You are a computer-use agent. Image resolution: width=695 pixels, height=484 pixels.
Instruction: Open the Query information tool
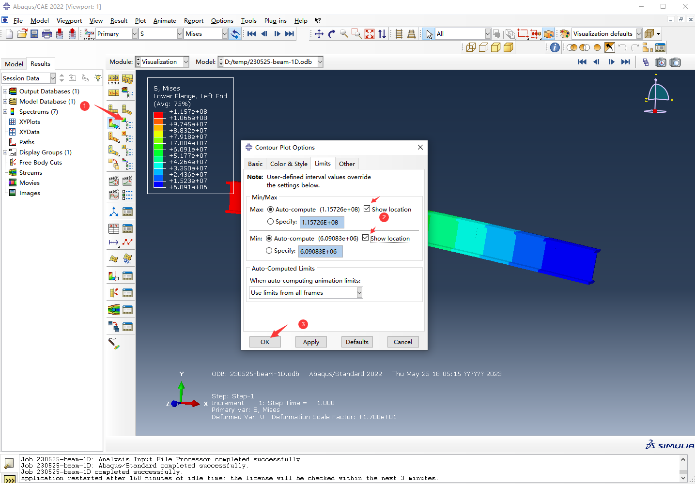pos(555,47)
